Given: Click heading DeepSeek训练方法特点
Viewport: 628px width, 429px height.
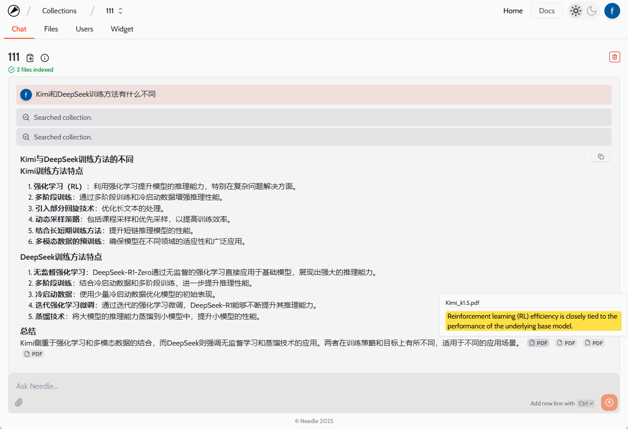Looking at the screenshot, I should (61, 257).
